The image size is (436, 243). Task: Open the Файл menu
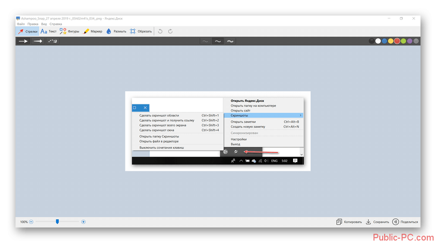click(x=20, y=24)
